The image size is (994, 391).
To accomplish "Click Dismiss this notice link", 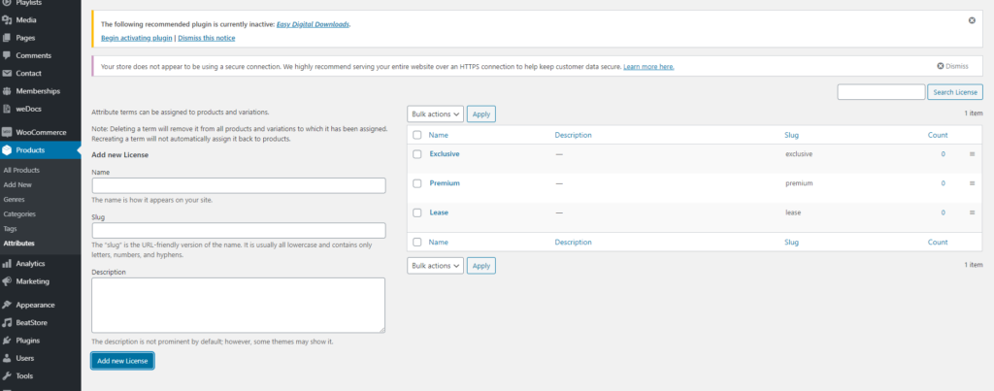I will [207, 38].
